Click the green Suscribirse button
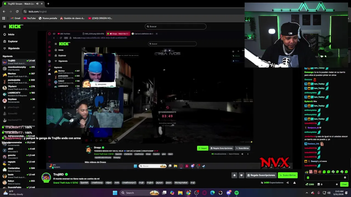 [288, 175]
